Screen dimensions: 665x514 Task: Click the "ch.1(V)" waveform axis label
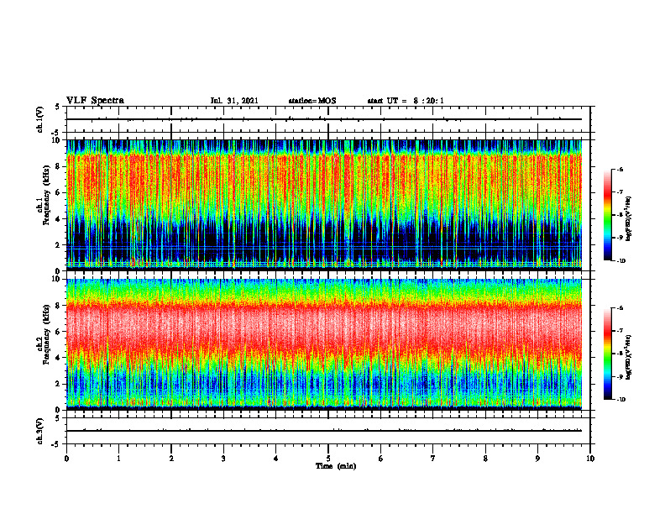coord(39,119)
